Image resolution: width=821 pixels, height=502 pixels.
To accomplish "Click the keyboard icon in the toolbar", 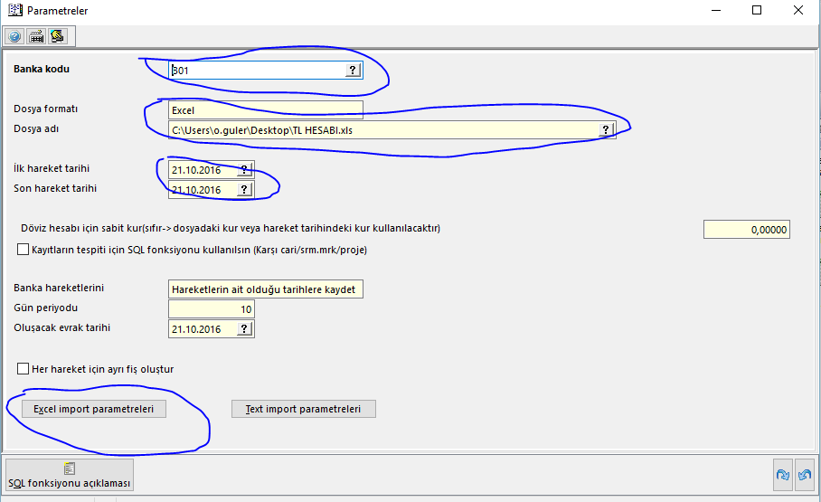I will coord(37,36).
